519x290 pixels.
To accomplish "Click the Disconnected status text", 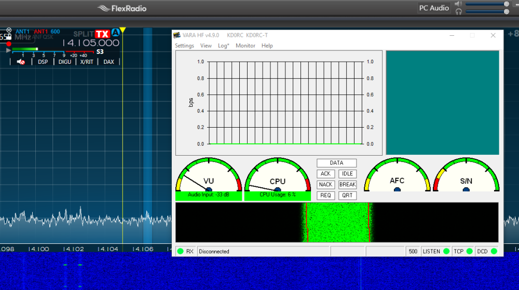I will [x=214, y=252].
